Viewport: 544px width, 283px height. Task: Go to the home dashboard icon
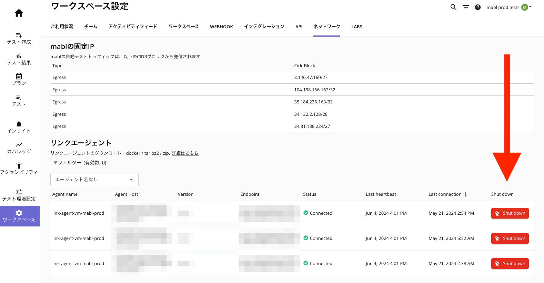coord(19,13)
